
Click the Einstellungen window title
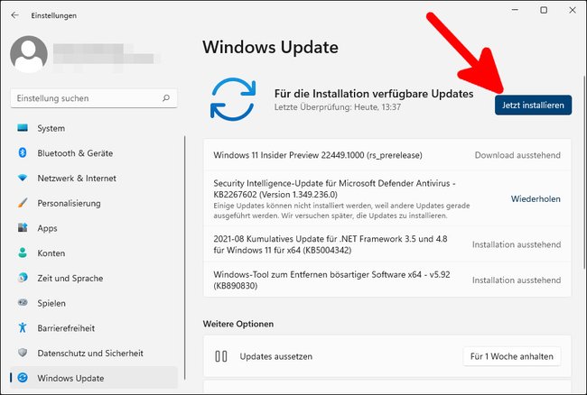pos(54,15)
